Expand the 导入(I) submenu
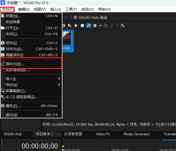This screenshot has width=176, height=151. (31, 79)
